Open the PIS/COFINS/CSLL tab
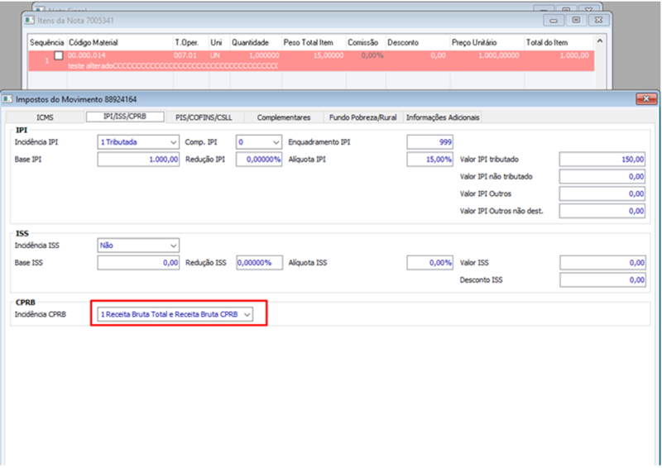 pos(204,117)
